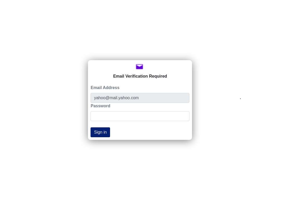Click the Sign in button
The width and height of the screenshot is (281, 200).
click(x=100, y=132)
